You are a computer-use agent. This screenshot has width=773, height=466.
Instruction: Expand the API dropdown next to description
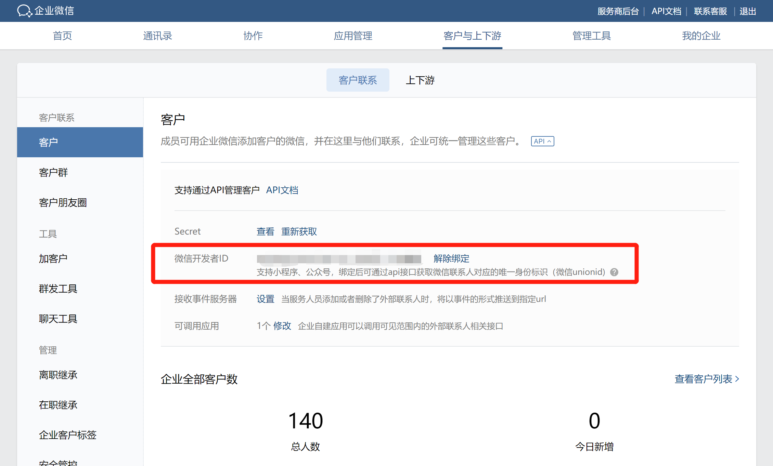542,141
